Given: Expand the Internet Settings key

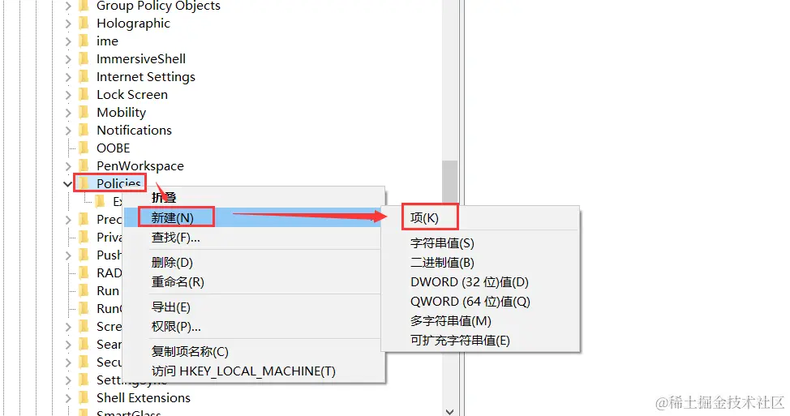Looking at the screenshot, I should pos(68,77).
